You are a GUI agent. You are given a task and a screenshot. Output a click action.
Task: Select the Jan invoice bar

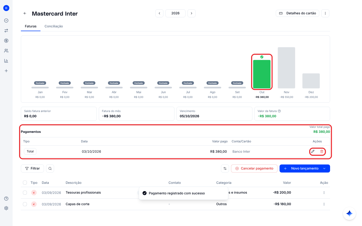click(40, 87)
